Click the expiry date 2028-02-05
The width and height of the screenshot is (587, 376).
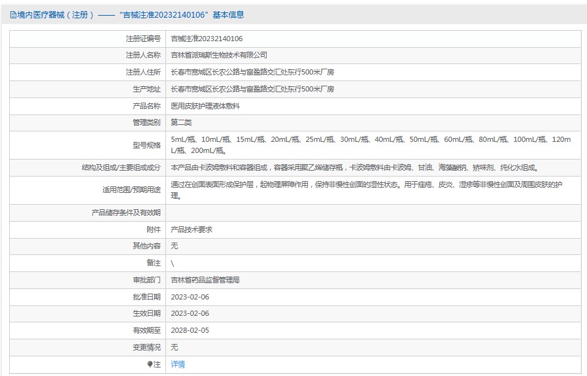point(190,330)
